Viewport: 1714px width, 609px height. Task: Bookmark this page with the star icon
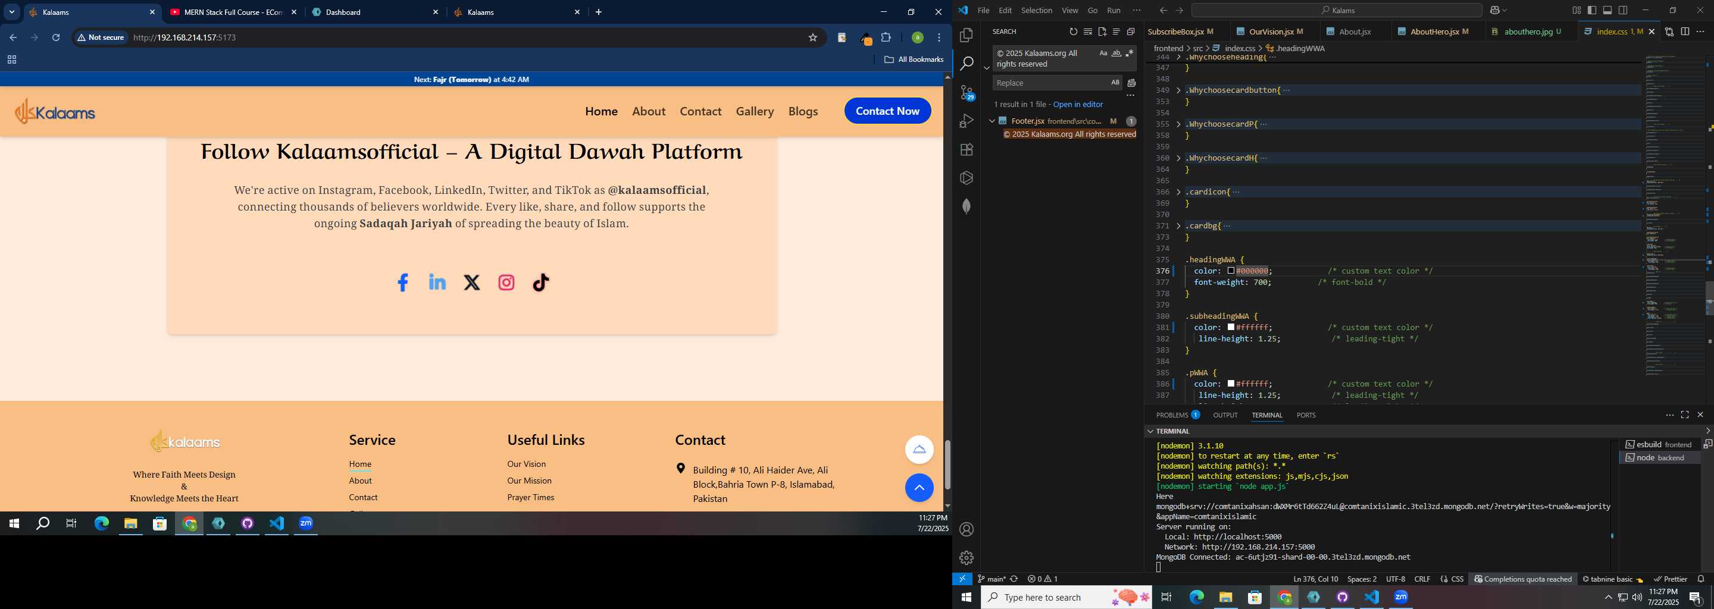[812, 38]
